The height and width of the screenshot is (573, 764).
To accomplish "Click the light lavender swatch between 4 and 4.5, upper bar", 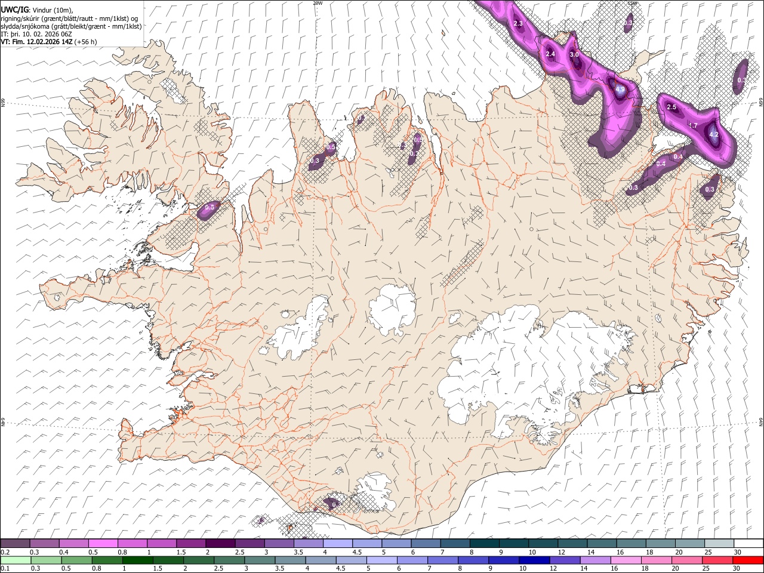I will click(x=337, y=544).
